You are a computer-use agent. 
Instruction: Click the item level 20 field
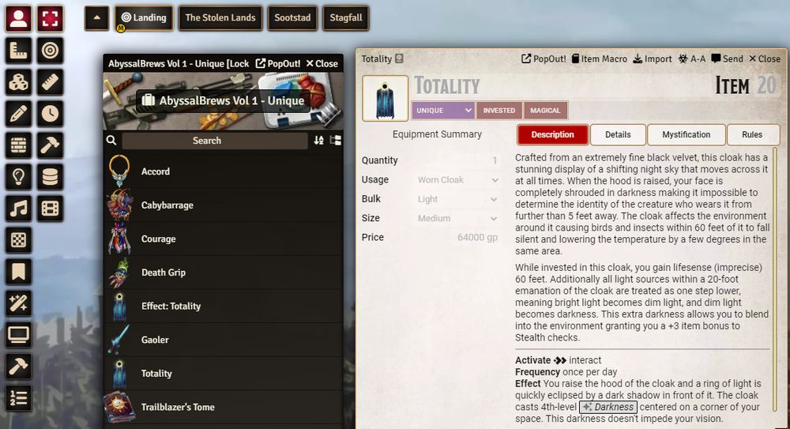(x=766, y=85)
